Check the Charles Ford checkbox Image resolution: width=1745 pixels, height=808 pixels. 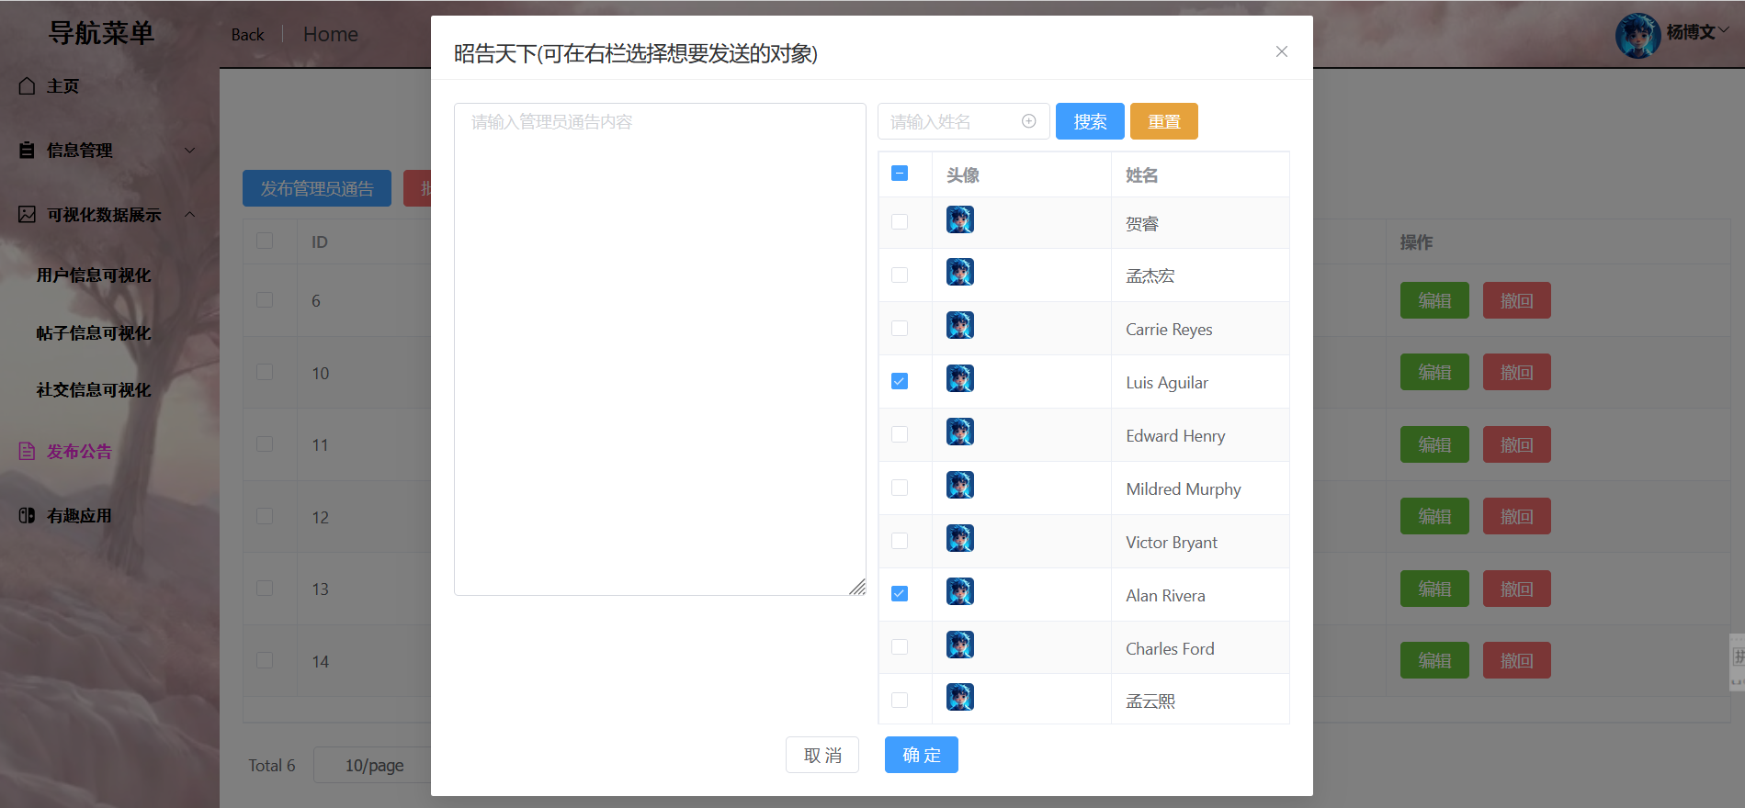click(x=900, y=646)
